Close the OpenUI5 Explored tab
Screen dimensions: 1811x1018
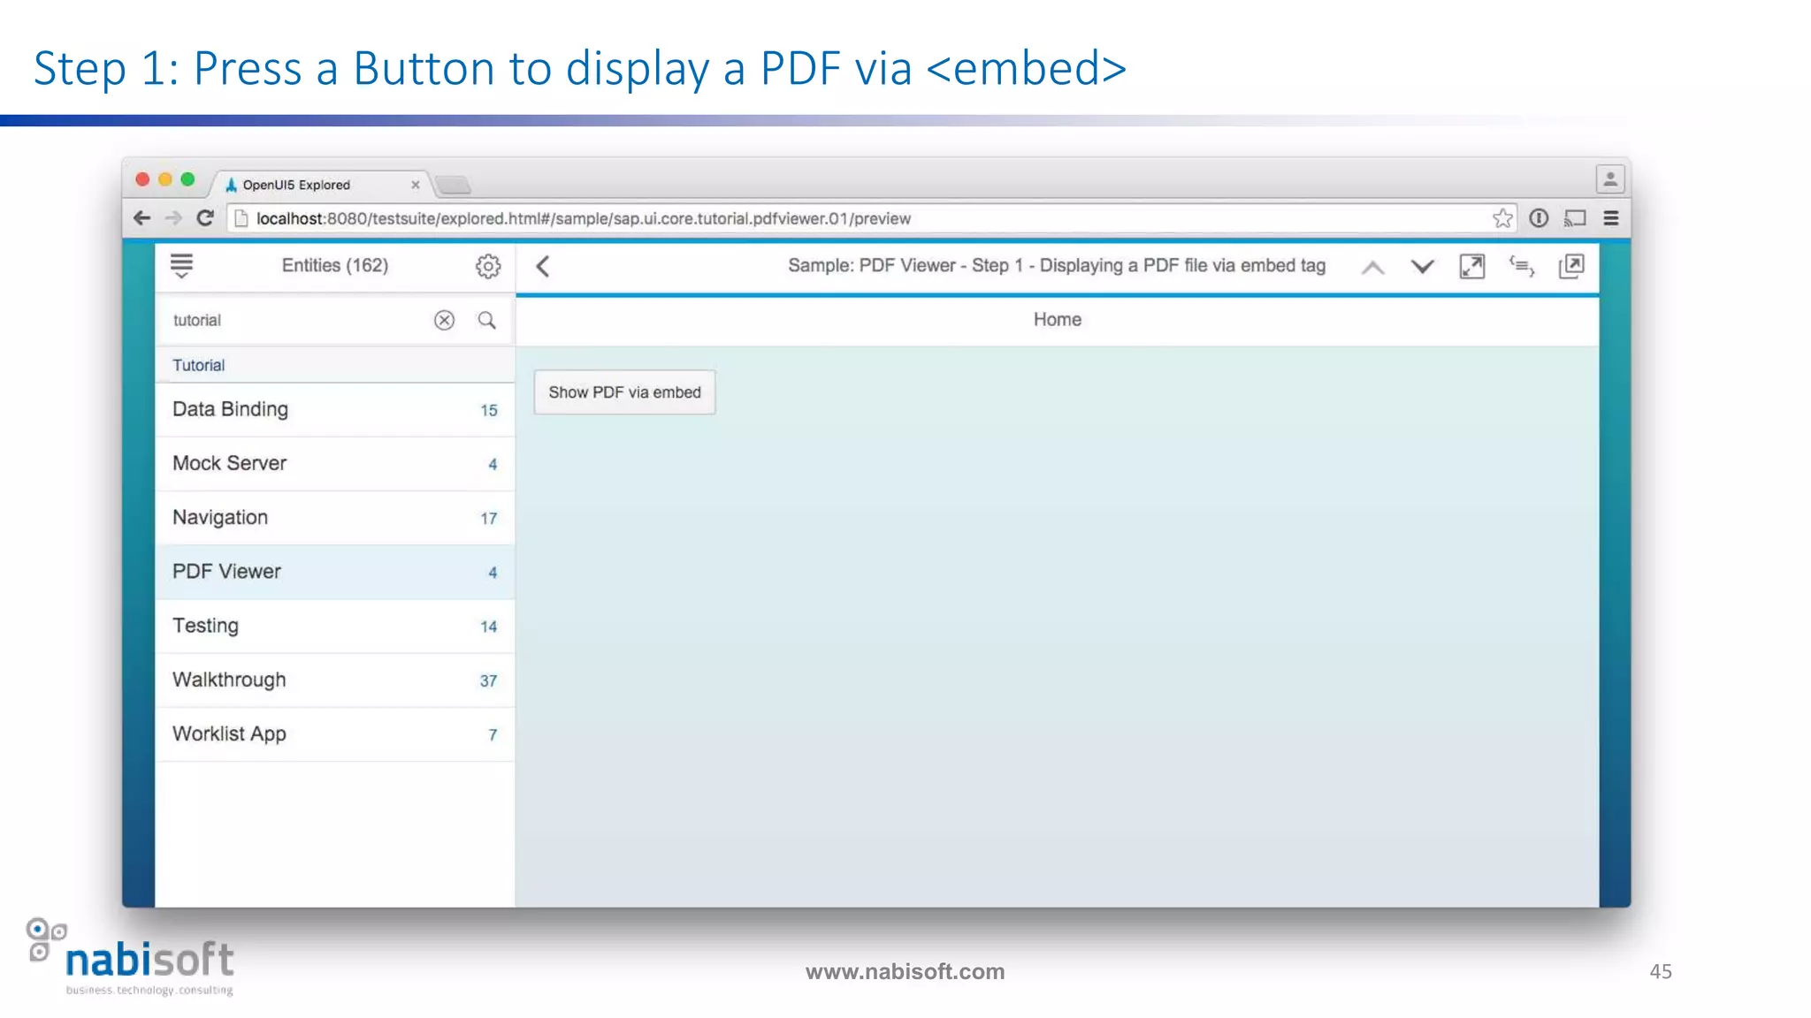415,185
